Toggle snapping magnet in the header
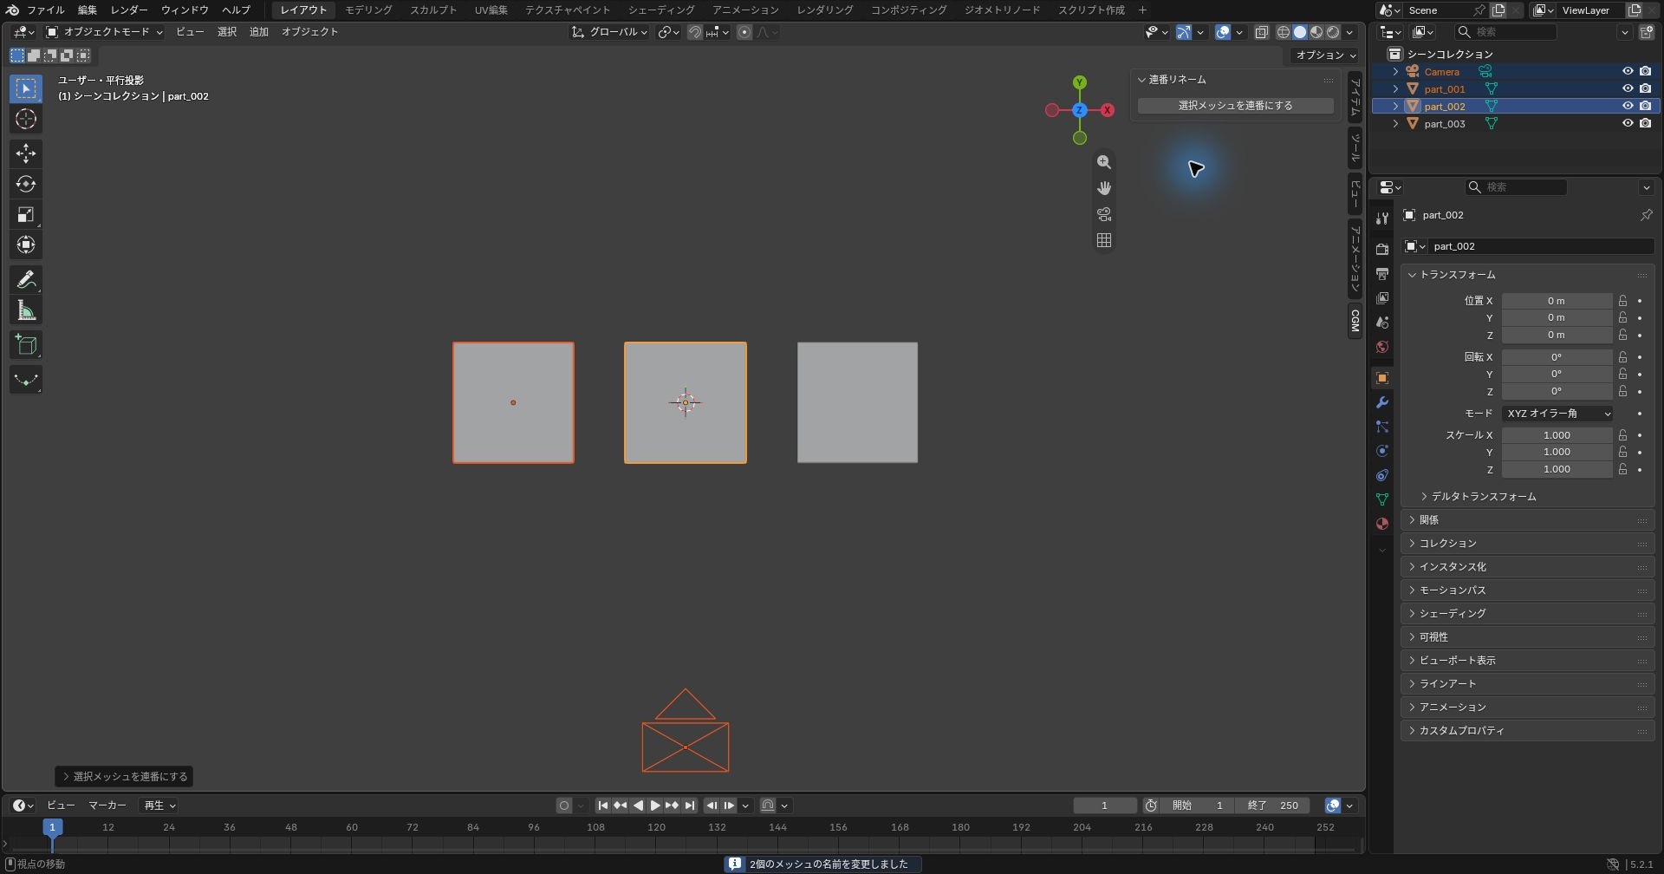The image size is (1664, 874). [x=695, y=32]
